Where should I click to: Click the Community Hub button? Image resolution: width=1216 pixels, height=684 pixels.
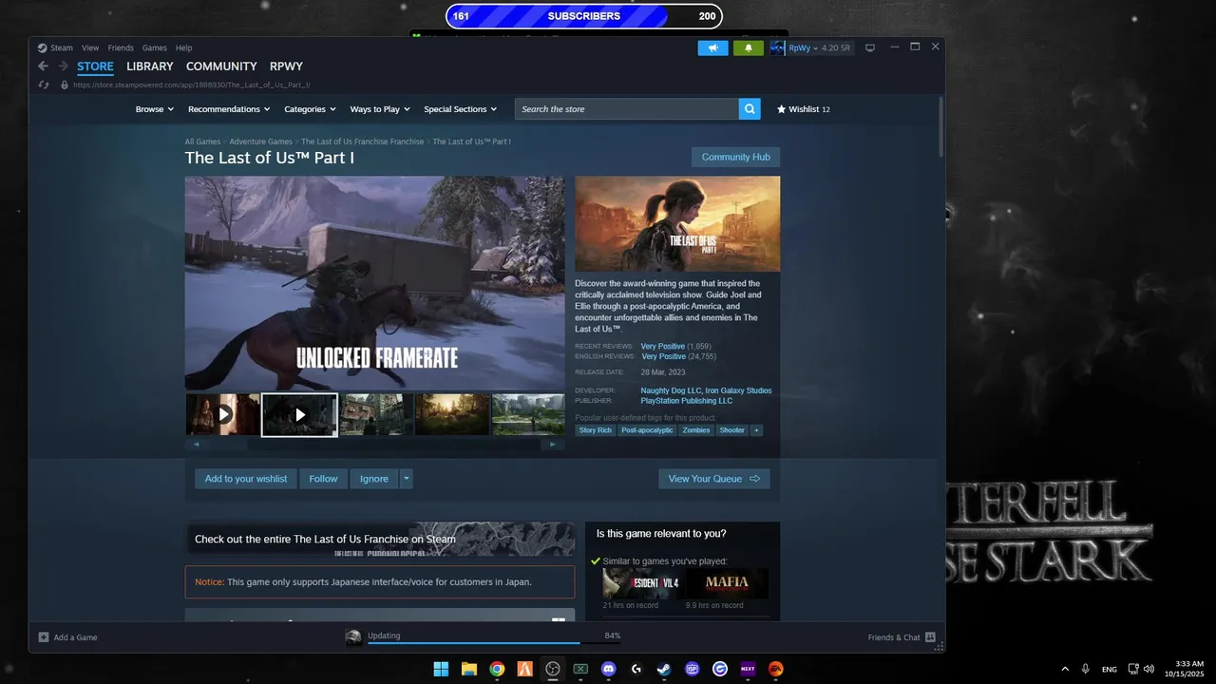point(735,157)
